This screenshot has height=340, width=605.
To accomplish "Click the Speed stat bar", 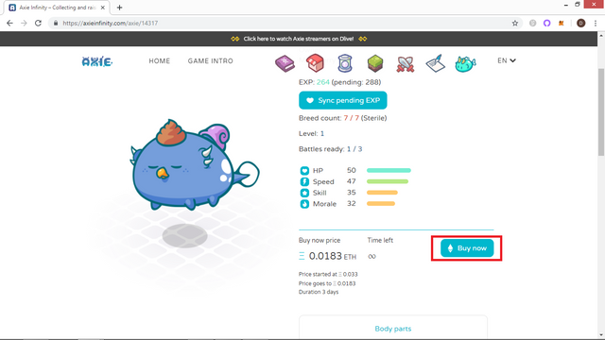I will 387,181.
